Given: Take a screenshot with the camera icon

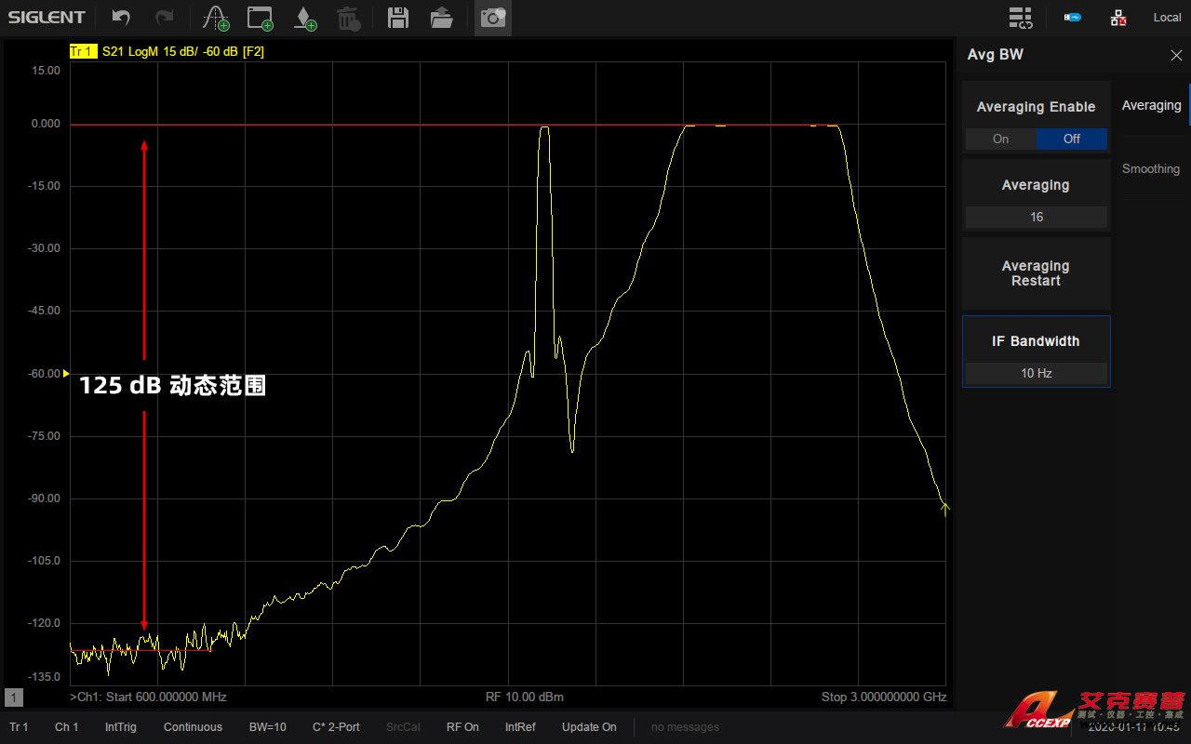Looking at the screenshot, I should click(x=492, y=18).
